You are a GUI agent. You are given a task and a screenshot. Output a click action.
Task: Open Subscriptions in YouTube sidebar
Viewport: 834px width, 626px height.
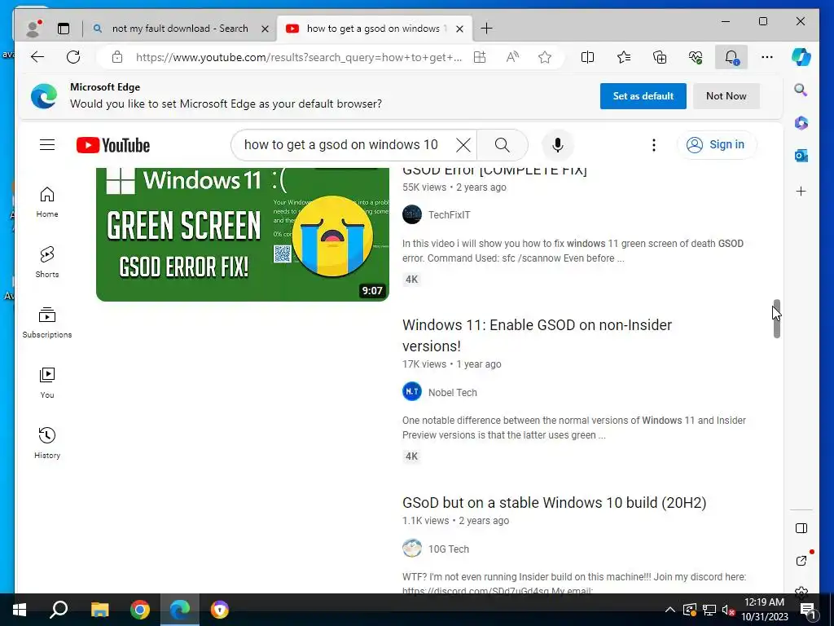pyautogui.click(x=46, y=323)
